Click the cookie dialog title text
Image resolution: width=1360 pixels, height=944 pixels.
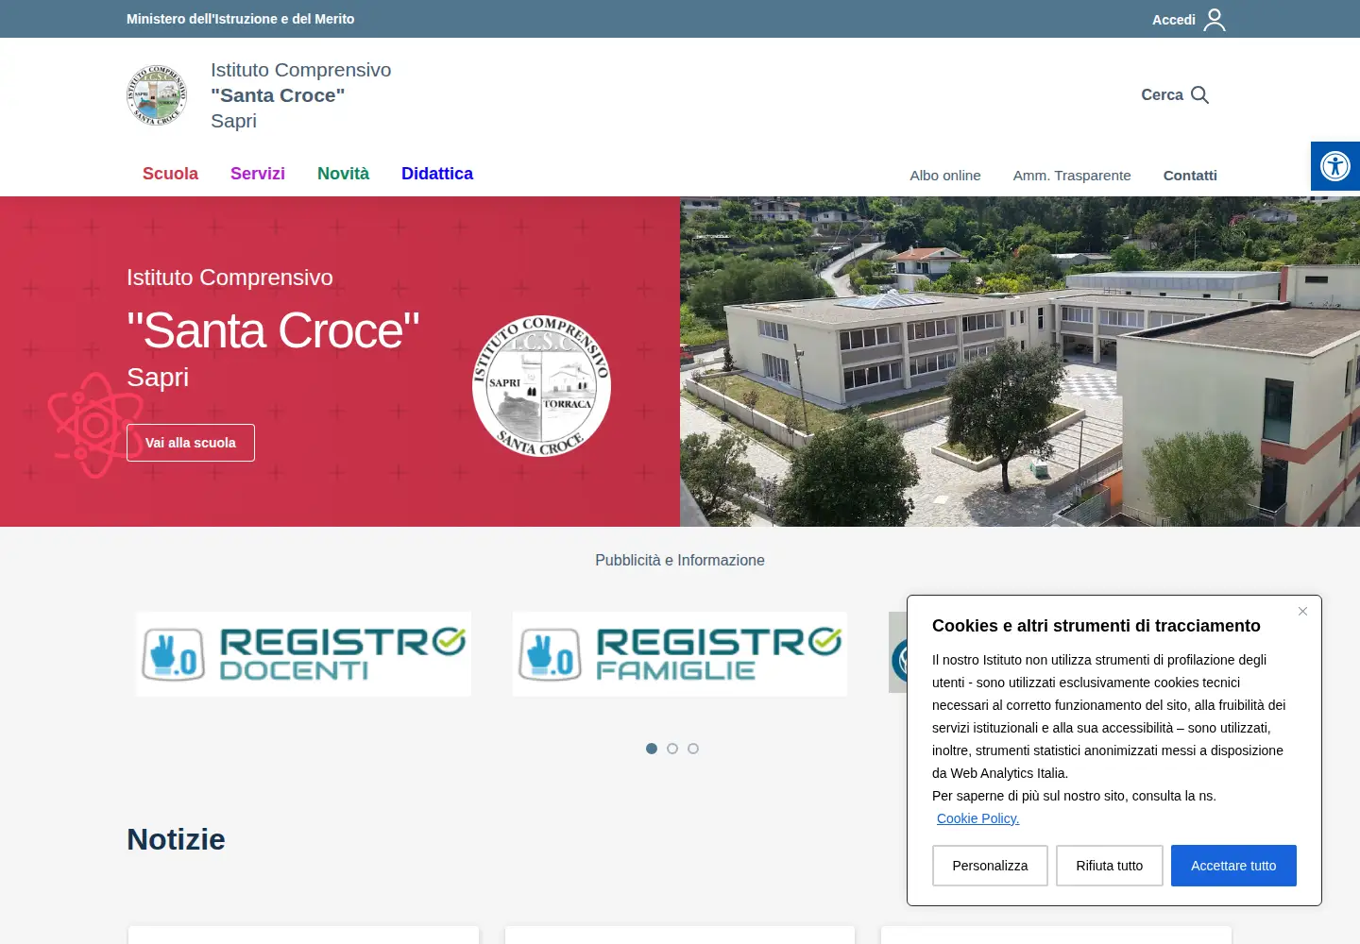tap(1096, 626)
